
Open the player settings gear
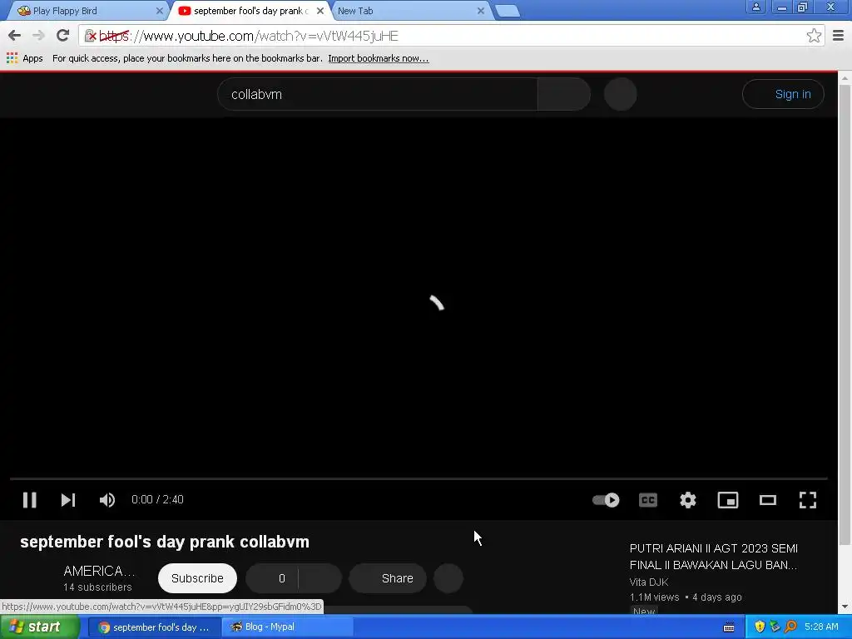(x=688, y=500)
